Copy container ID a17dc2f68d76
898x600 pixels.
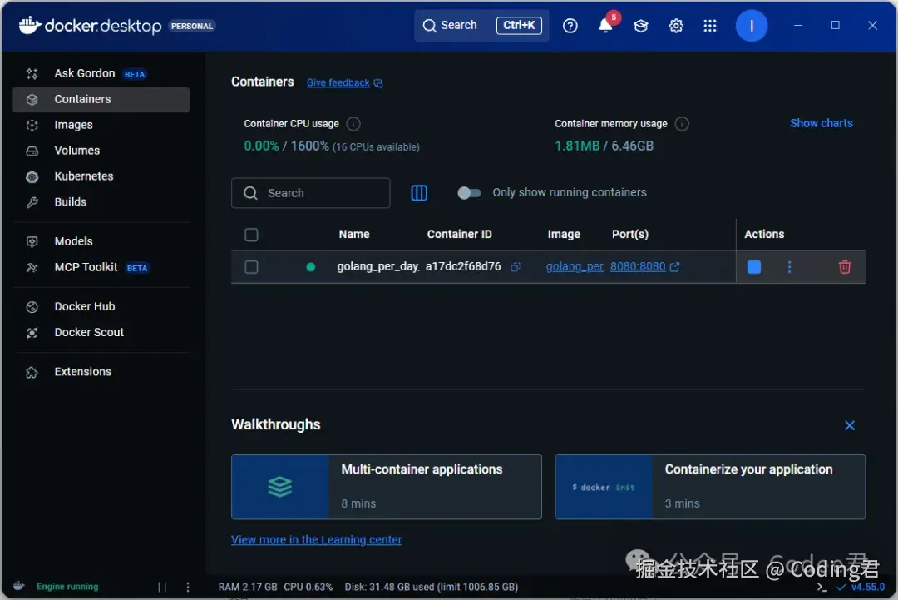pos(516,267)
